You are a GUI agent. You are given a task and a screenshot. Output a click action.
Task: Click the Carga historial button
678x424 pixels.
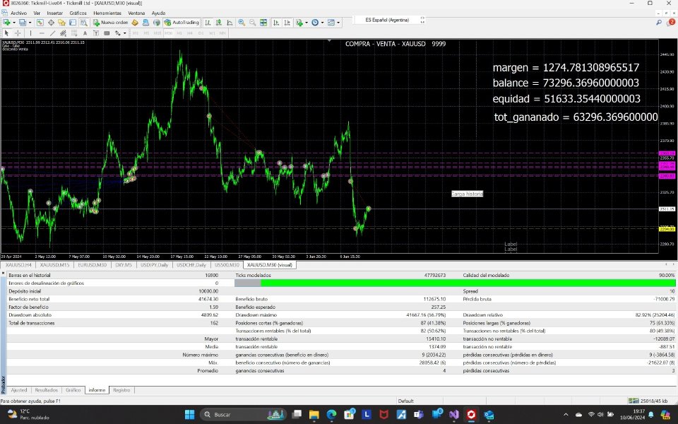(468, 193)
